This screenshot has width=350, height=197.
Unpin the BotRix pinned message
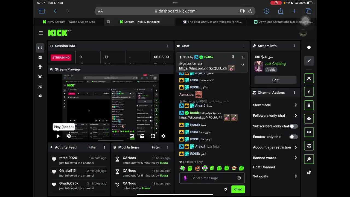pos(233,57)
